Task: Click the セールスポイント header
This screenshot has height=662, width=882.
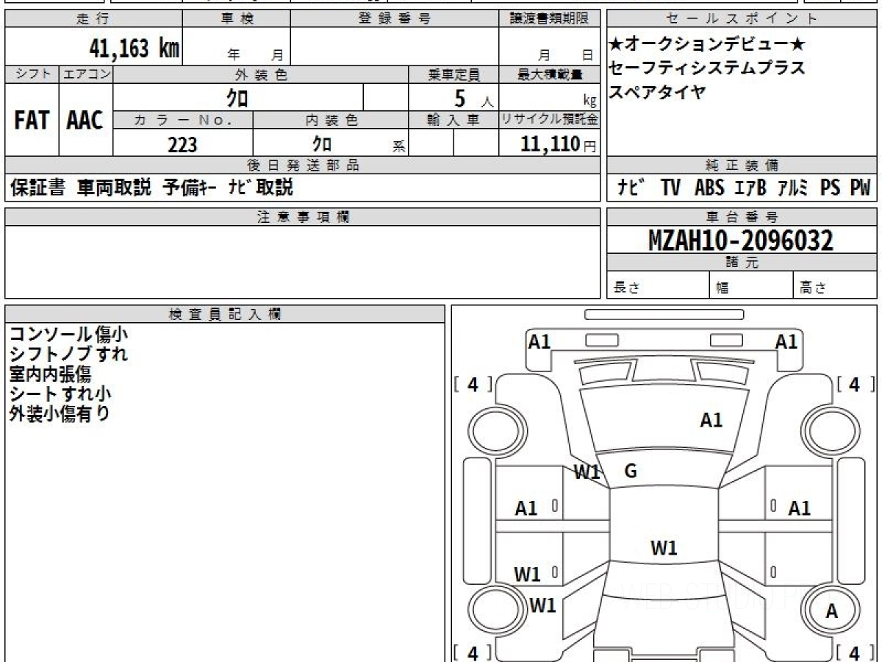Action: coord(742,19)
